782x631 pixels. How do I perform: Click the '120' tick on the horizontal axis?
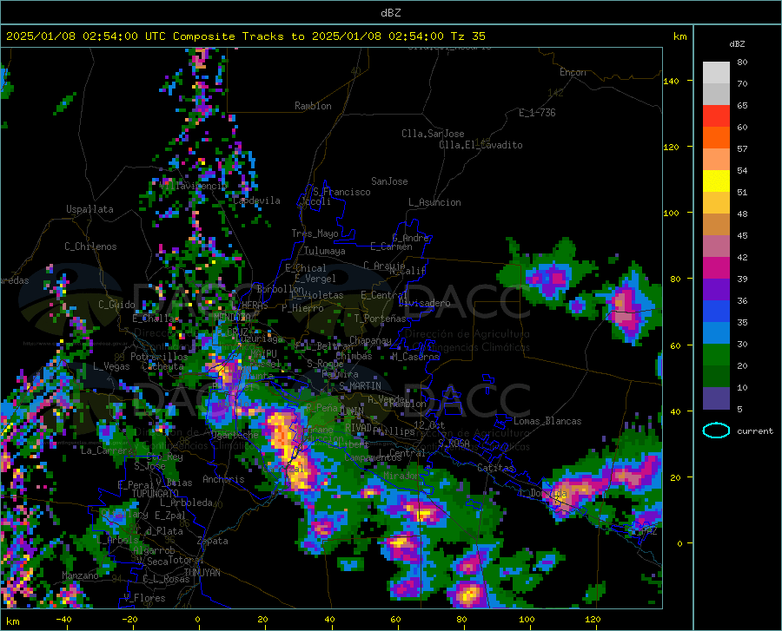point(593,619)
